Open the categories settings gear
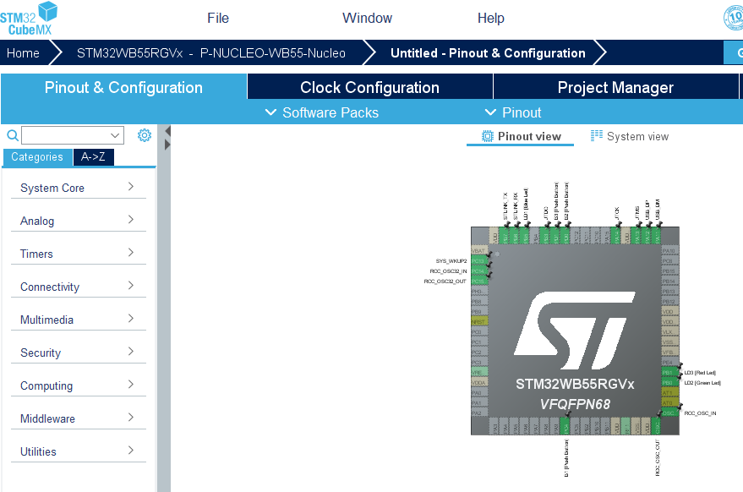 tap(145, 135)
